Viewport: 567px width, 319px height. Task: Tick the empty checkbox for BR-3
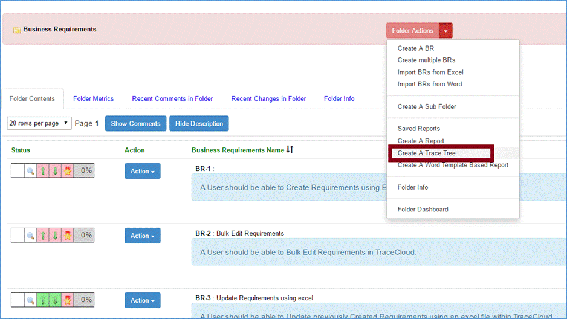click(x=18, y=300)
